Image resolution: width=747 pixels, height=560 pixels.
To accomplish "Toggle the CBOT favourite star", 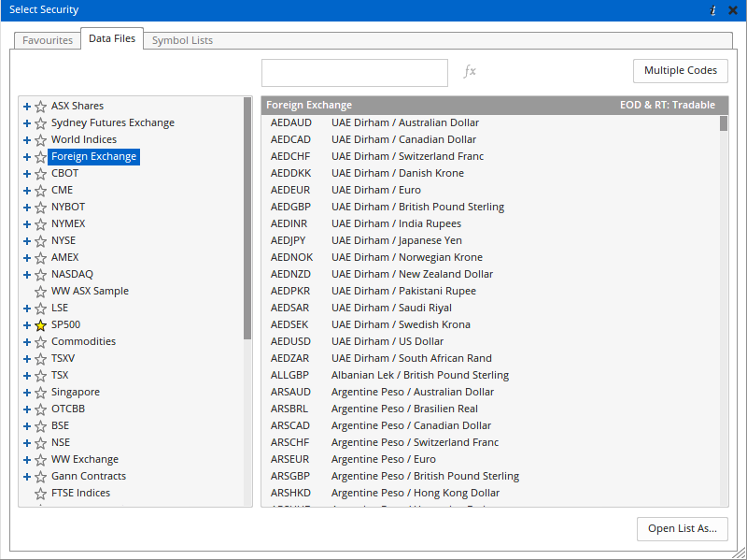I will (41, 174).
